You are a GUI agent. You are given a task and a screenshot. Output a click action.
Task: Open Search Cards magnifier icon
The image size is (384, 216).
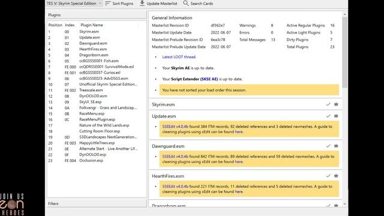click(x=186, y=3)
